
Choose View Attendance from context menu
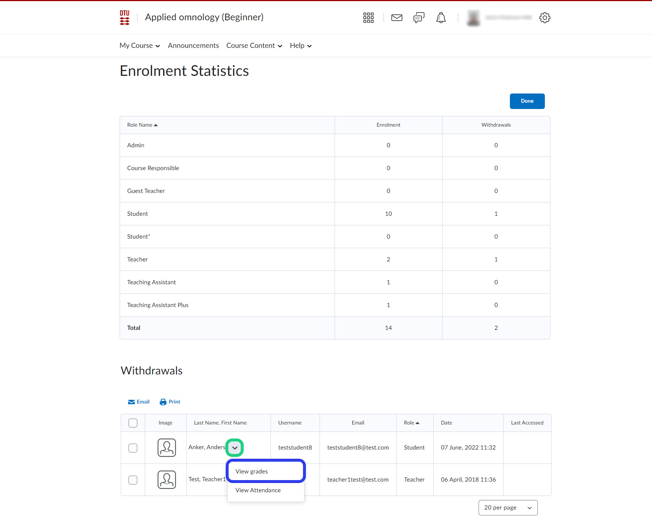click(258, 490)
